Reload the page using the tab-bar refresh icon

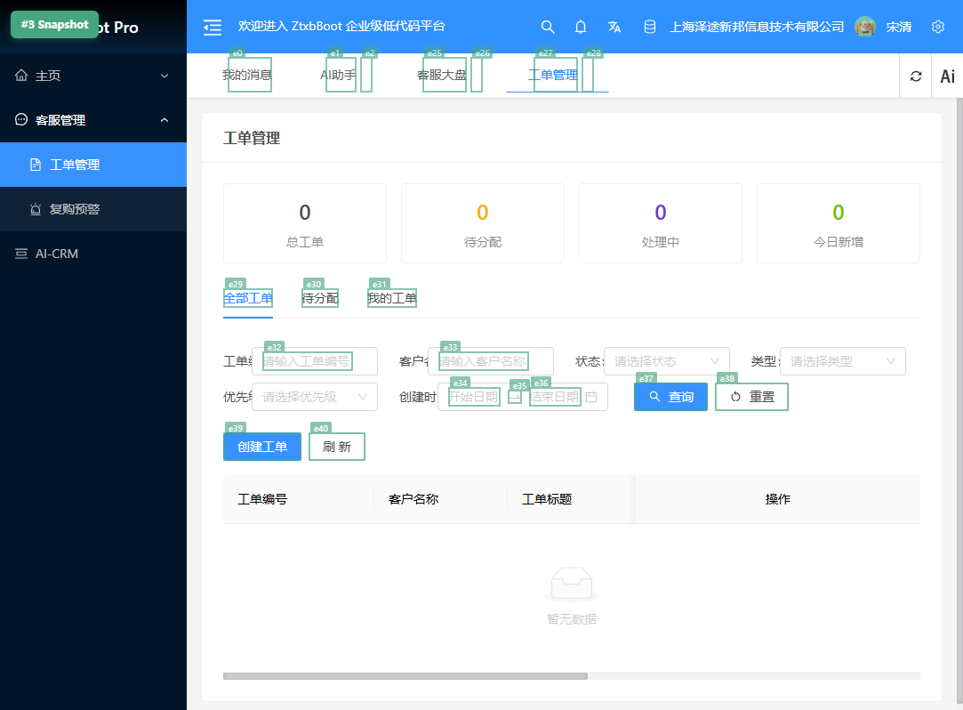[916, 76]
